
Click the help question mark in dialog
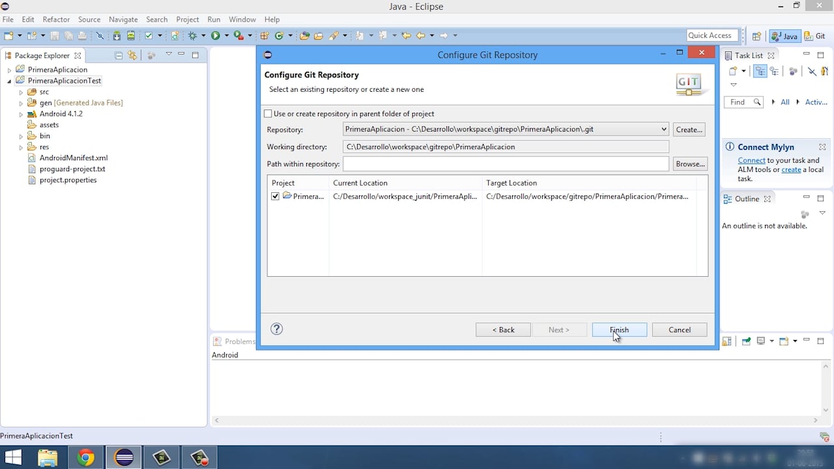click(x=276, y=329)
